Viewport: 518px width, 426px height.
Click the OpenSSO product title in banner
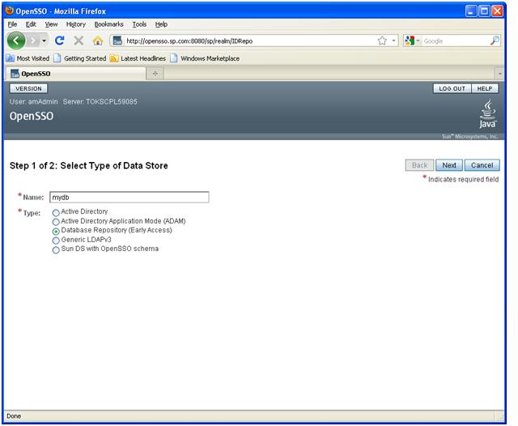tap(32, 116)
